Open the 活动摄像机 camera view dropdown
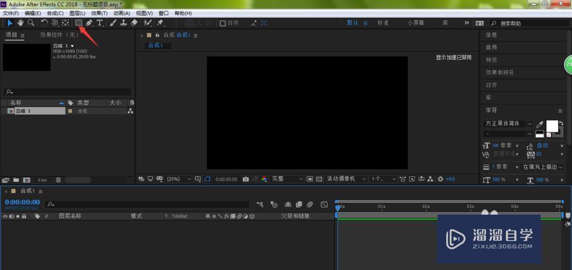 346,179
